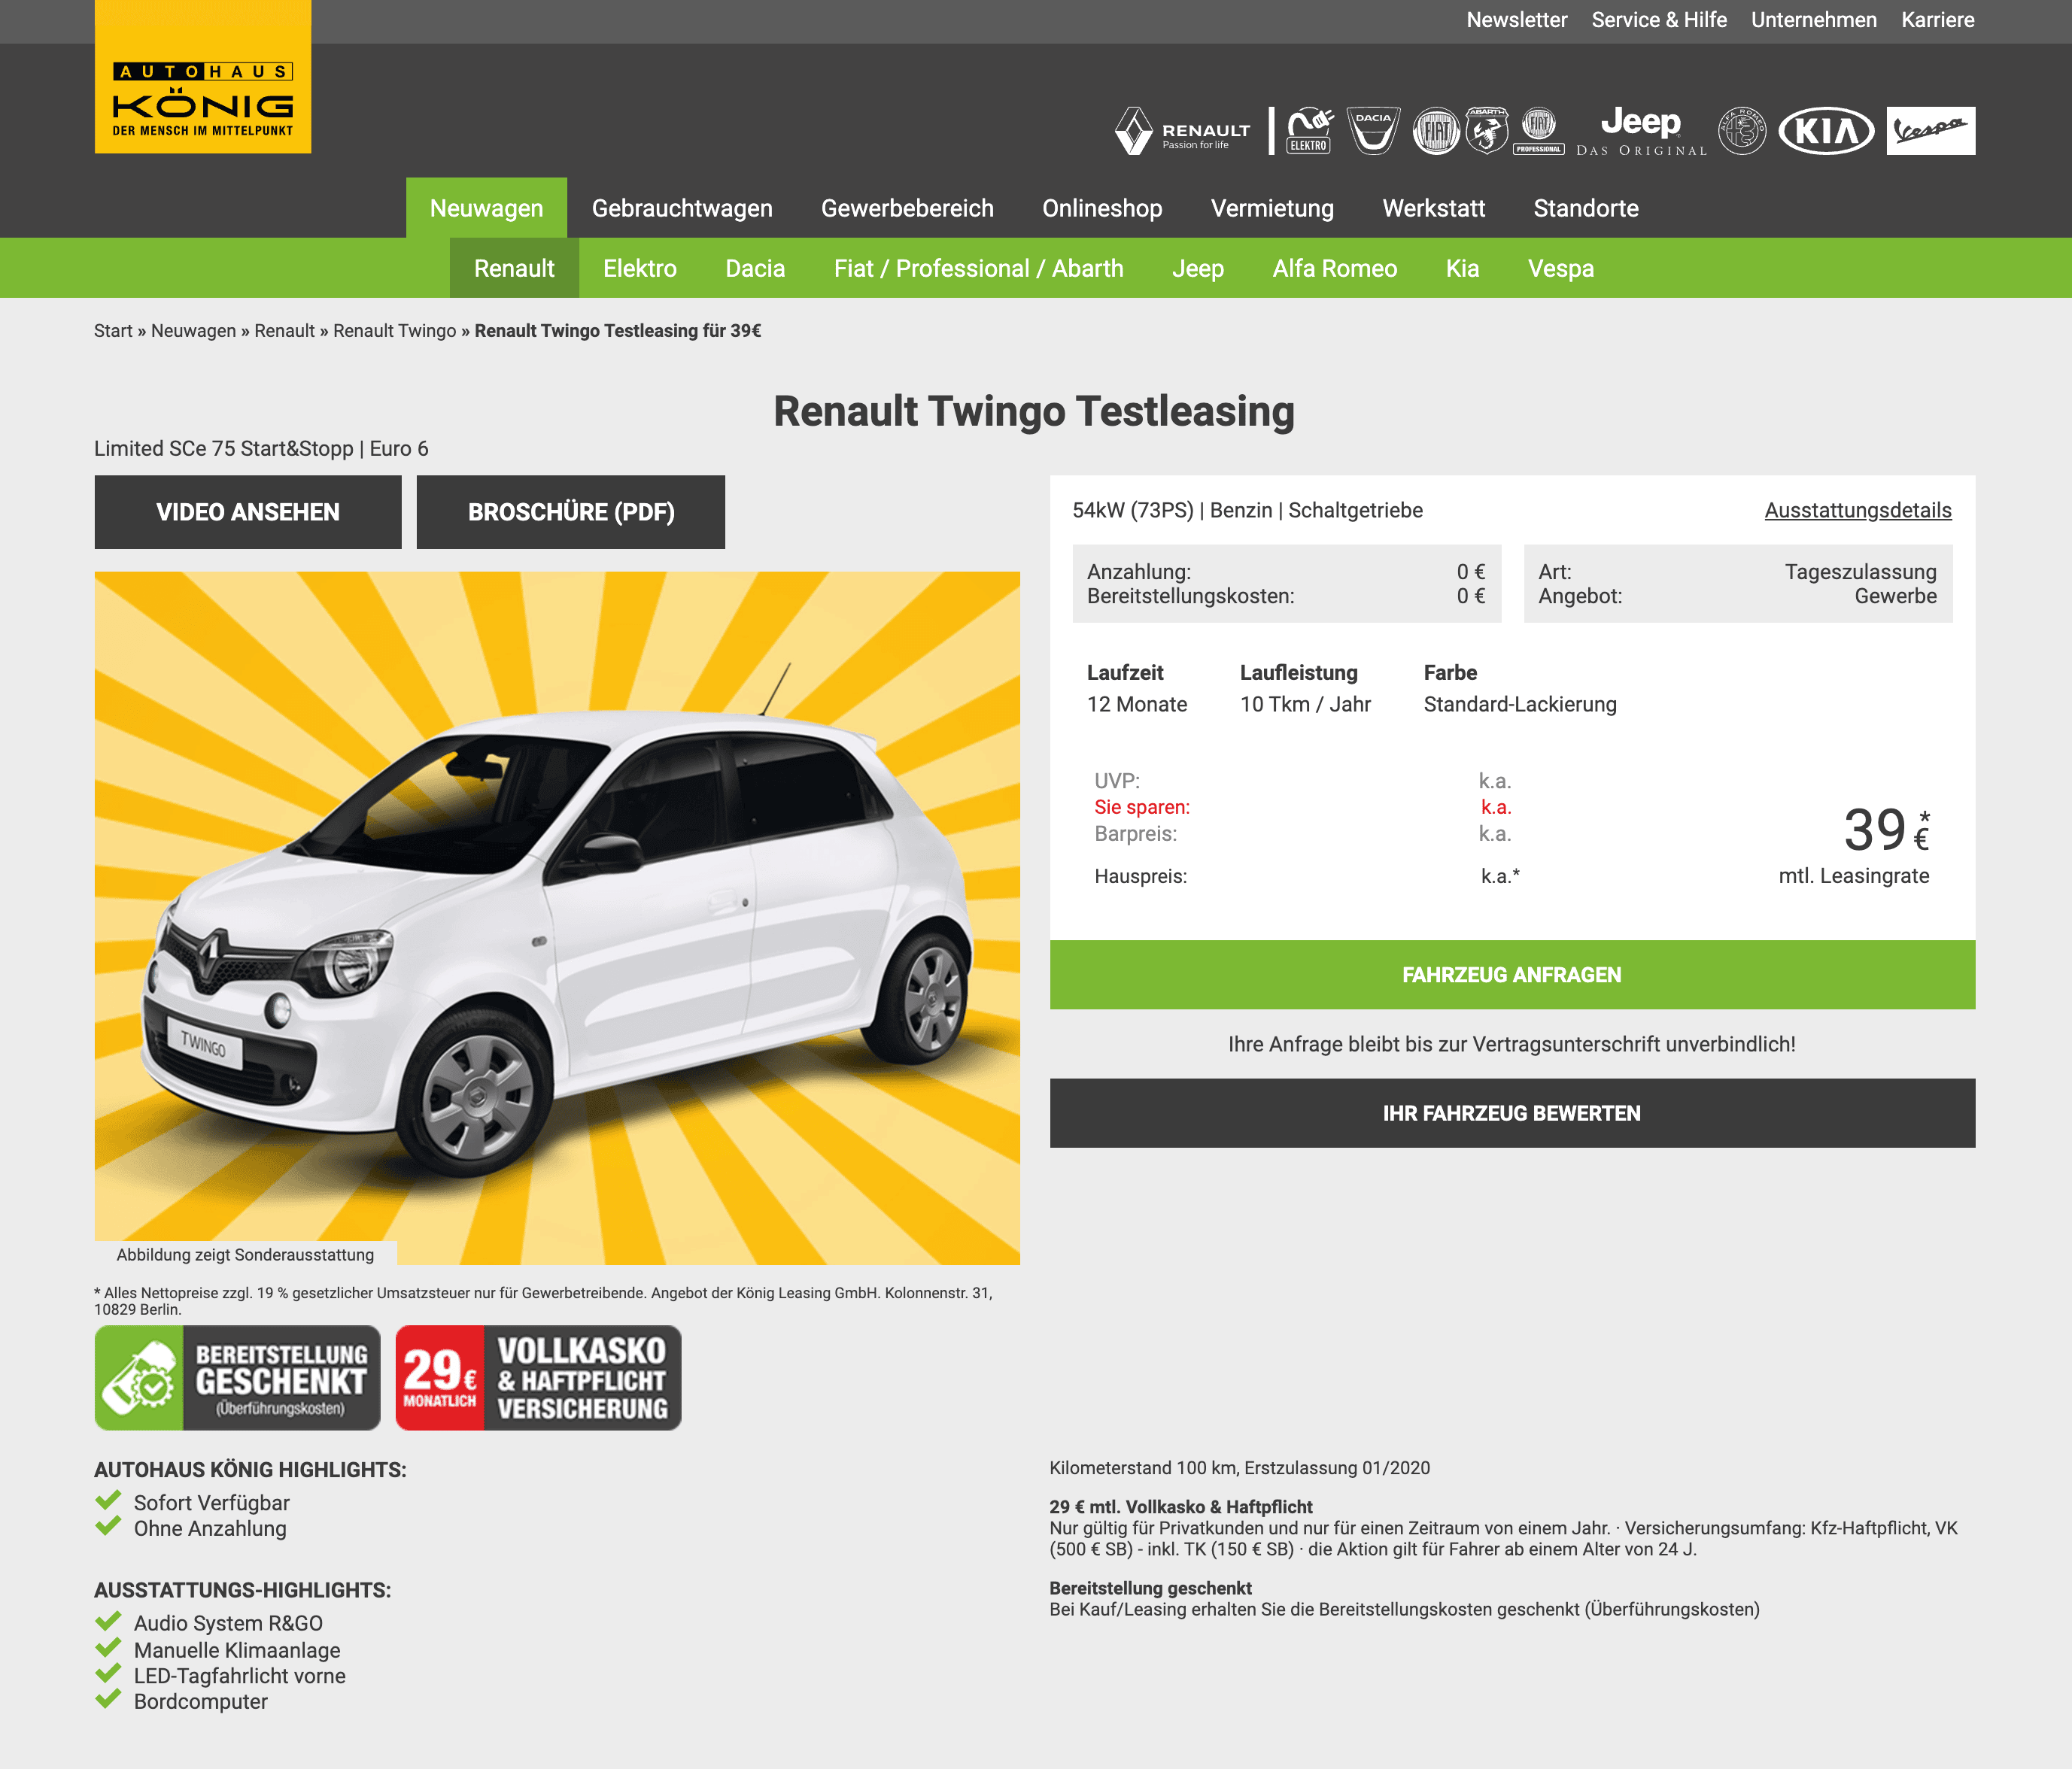This screenshot has width=2072, height=1769.
Task: Click the Laufzeit value 12 Monate
Action: [x=1137, y=703]
